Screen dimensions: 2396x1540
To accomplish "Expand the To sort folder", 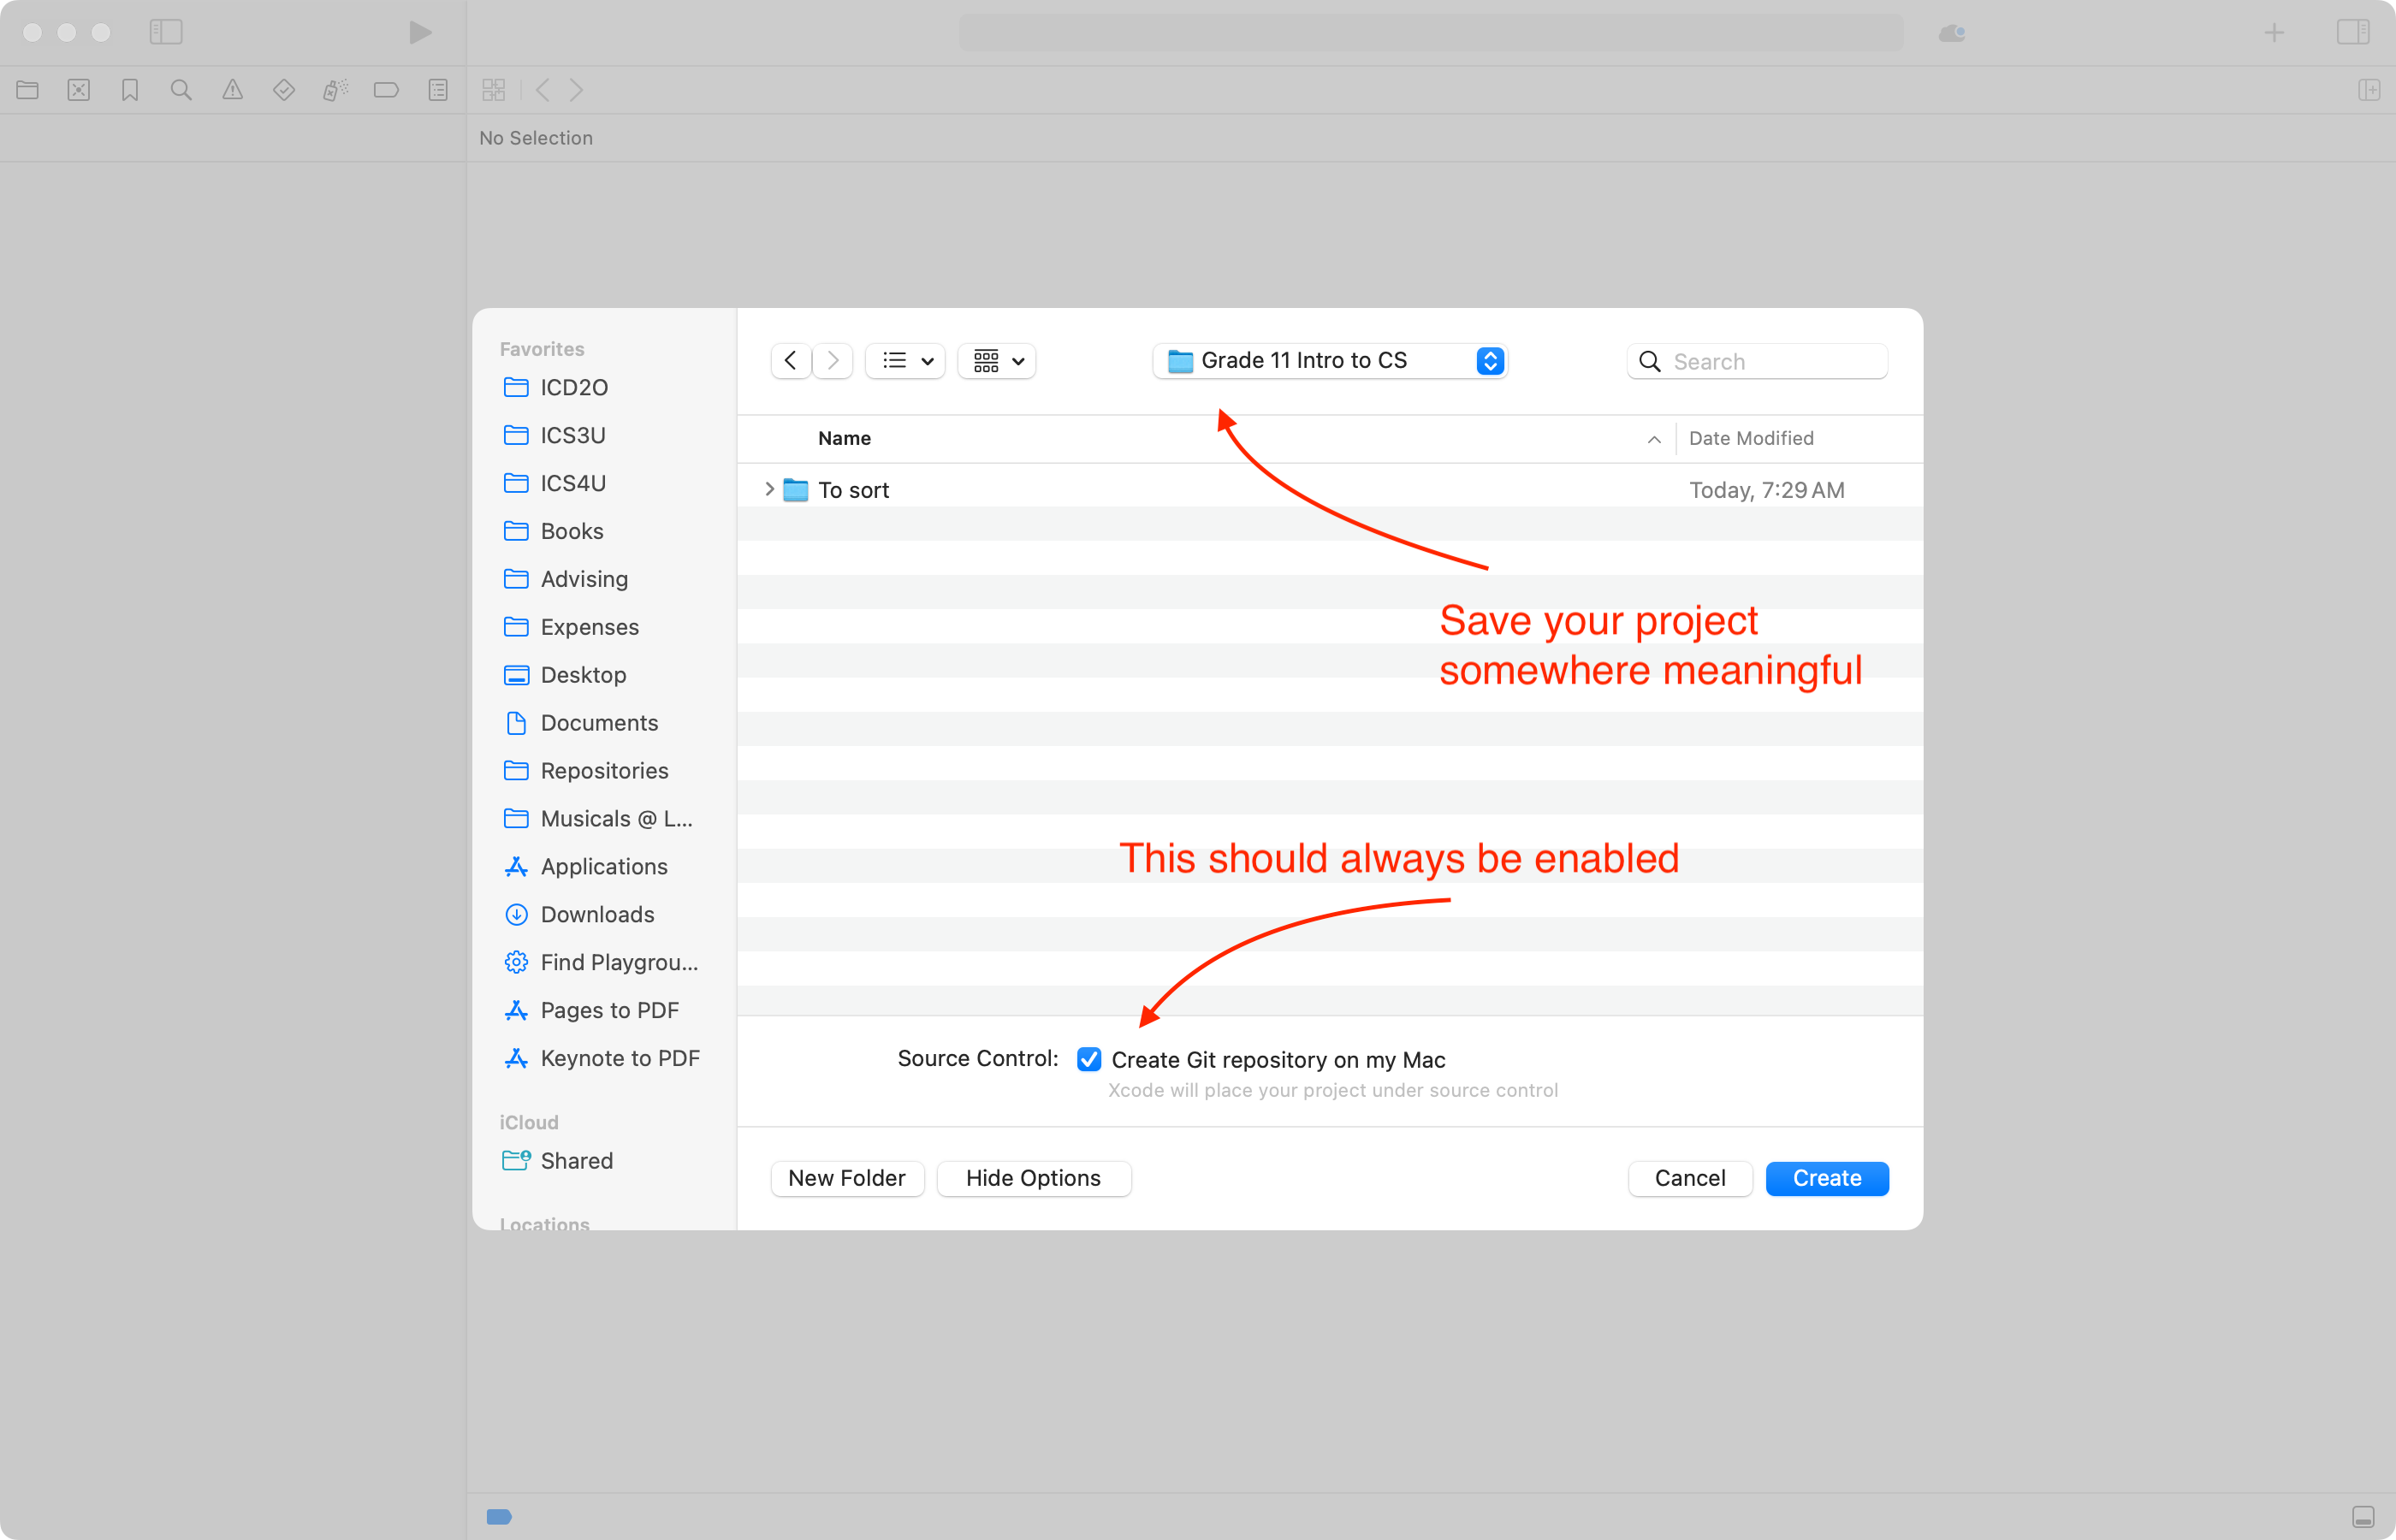I will (x=769, y=489).
